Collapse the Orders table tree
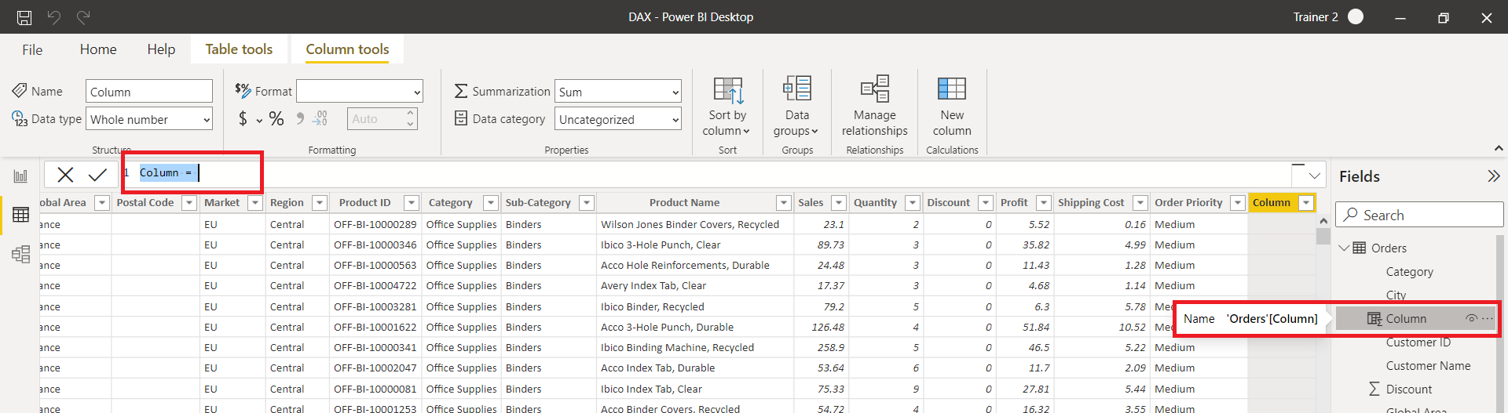Image resolution: width=1508 pixels, height=413 pixels. click(x=1344, y=248)
